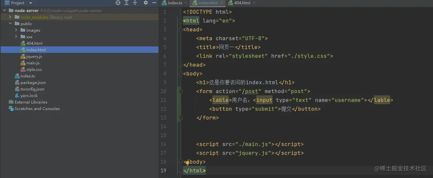Place cursor in the title text on line 5
Viewport: 433px width, 178px height.
227,47
